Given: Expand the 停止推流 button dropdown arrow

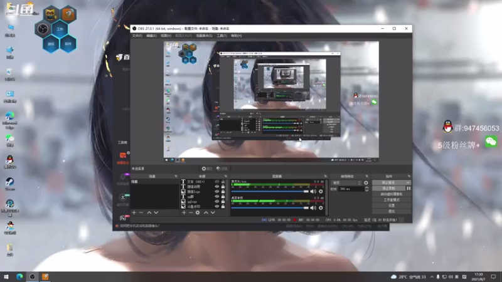Looking at the screenshot, I should (407, 182).
